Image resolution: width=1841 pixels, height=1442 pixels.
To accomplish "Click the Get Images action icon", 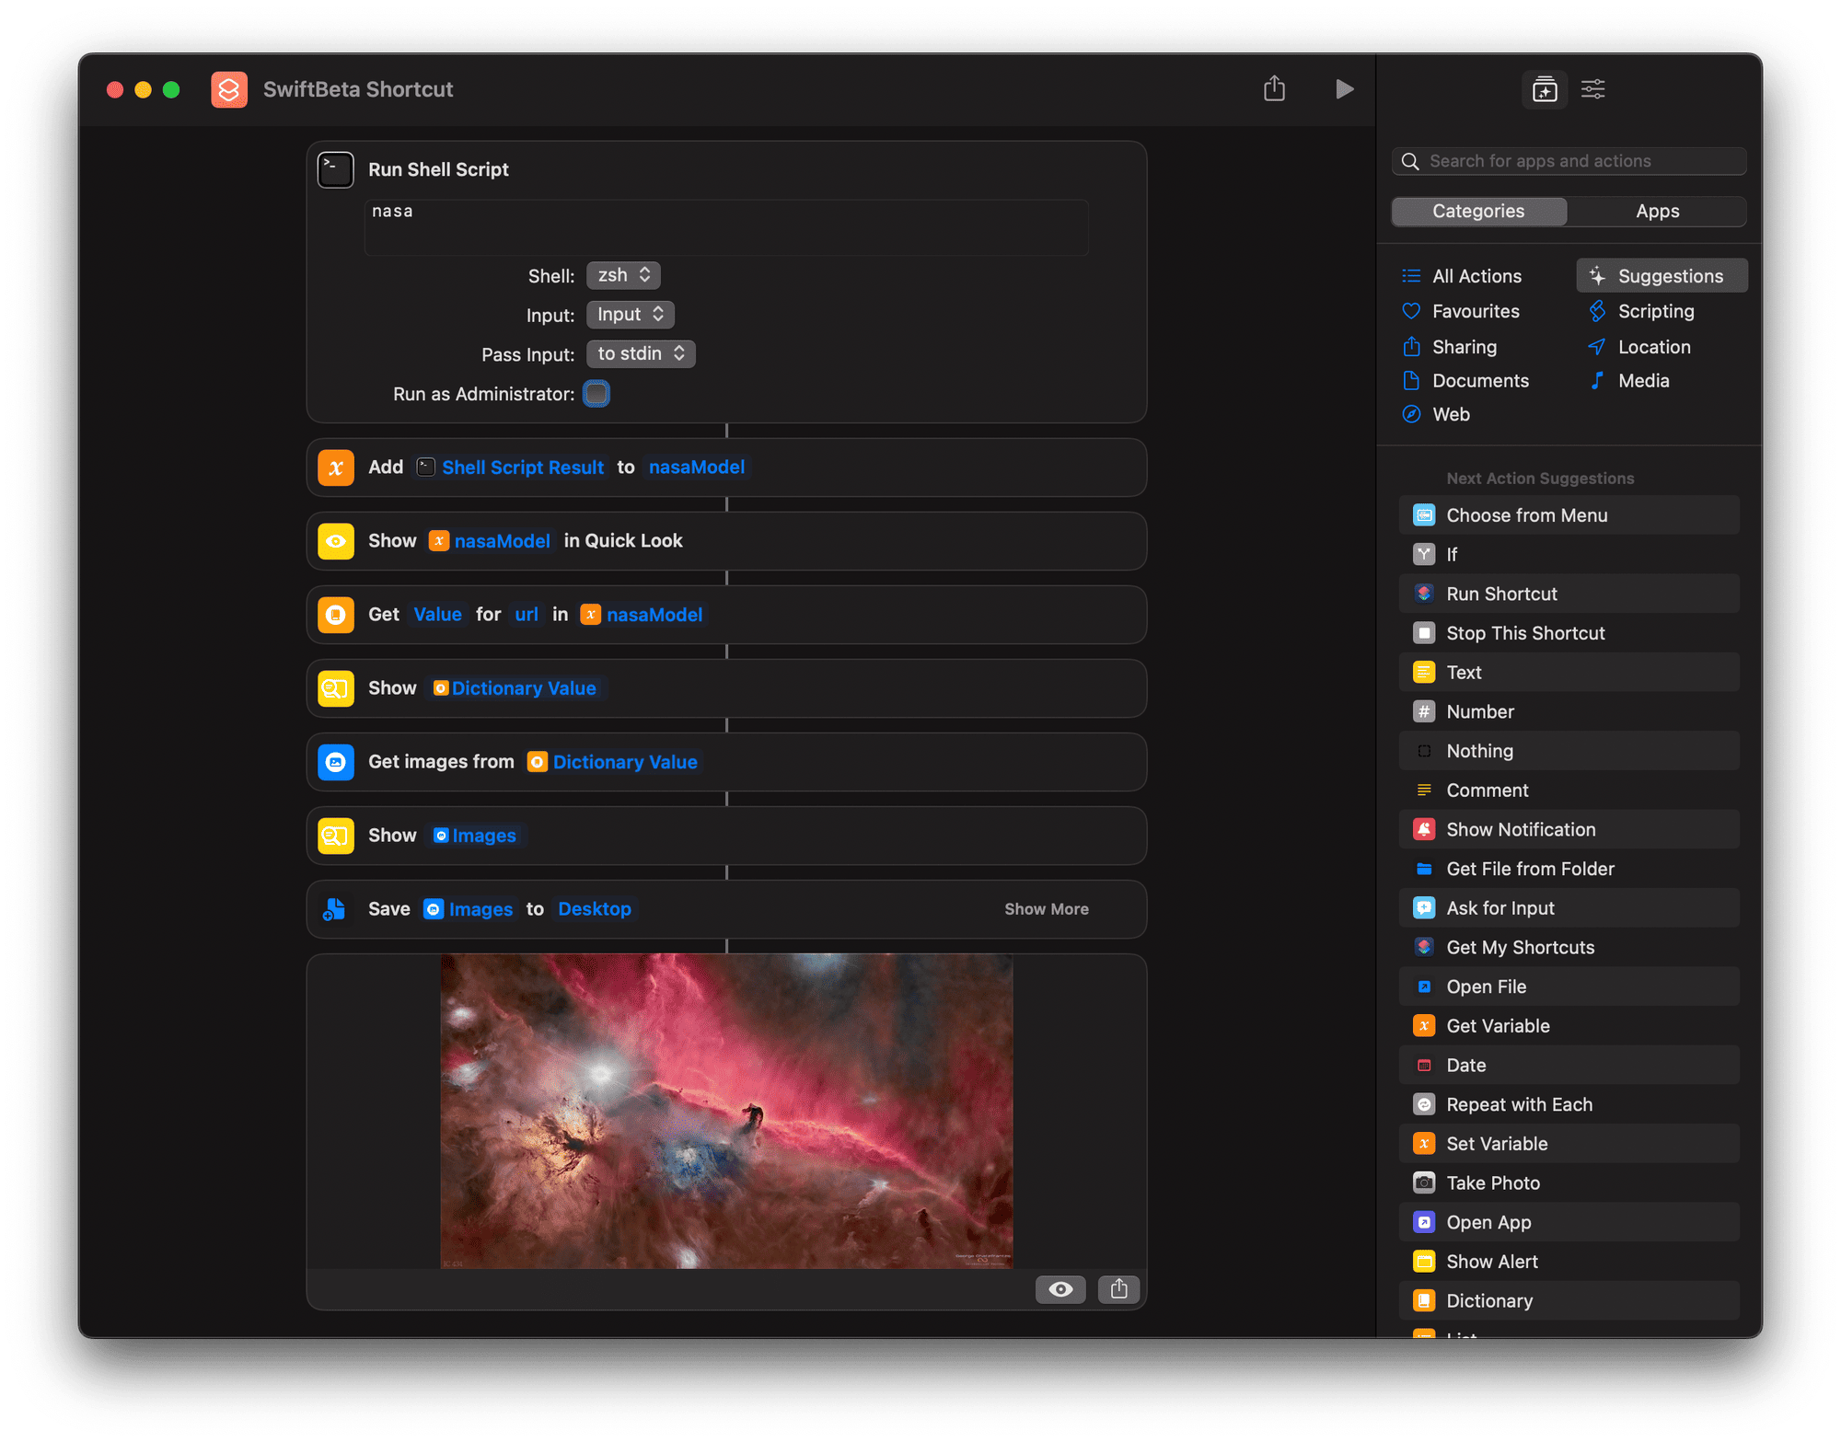I will tap(336, 761).
